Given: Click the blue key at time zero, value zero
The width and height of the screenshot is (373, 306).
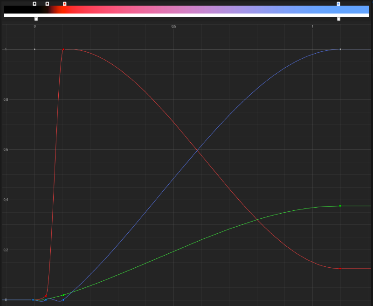Looking at the screenshot, I should (33, 300).
